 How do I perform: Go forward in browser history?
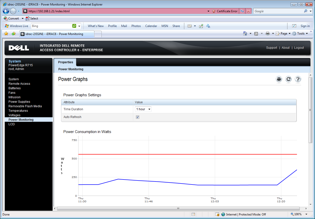pyautogui.click(x=13, y=11)
